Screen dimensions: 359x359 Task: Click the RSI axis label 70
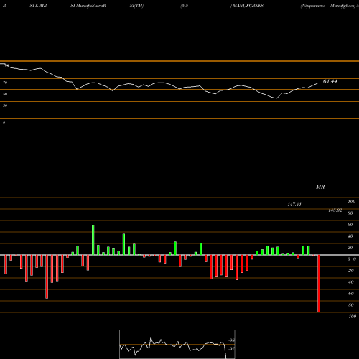(5, 83)
